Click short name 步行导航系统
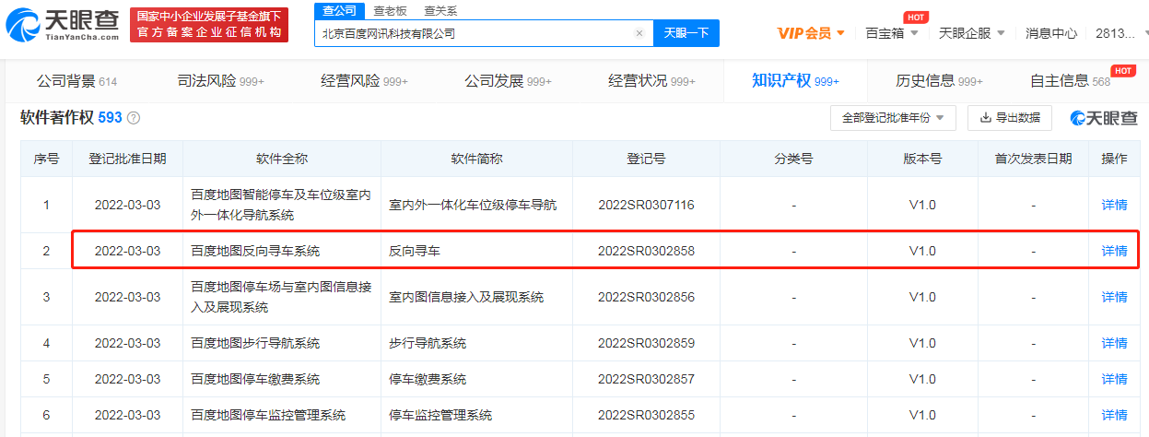Image resolution: width=1149 pixels, height=437 pixels. [x=428, y=343]
